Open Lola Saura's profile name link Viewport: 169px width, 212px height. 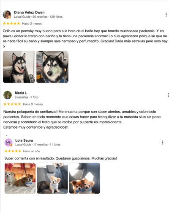coord(24,140)
